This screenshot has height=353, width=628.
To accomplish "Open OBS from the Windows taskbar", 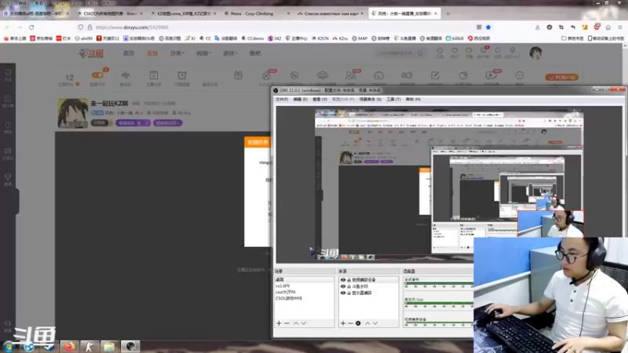I will tap(130, 346).
